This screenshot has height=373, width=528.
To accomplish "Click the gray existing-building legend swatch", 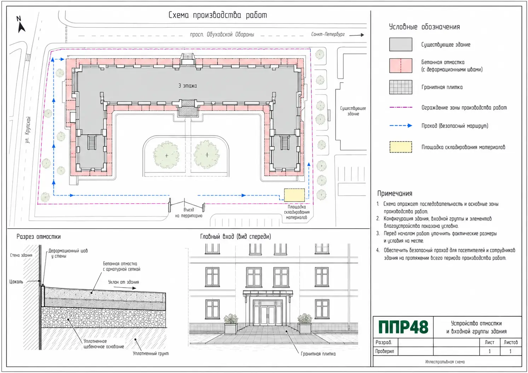I will pos(401,45).
